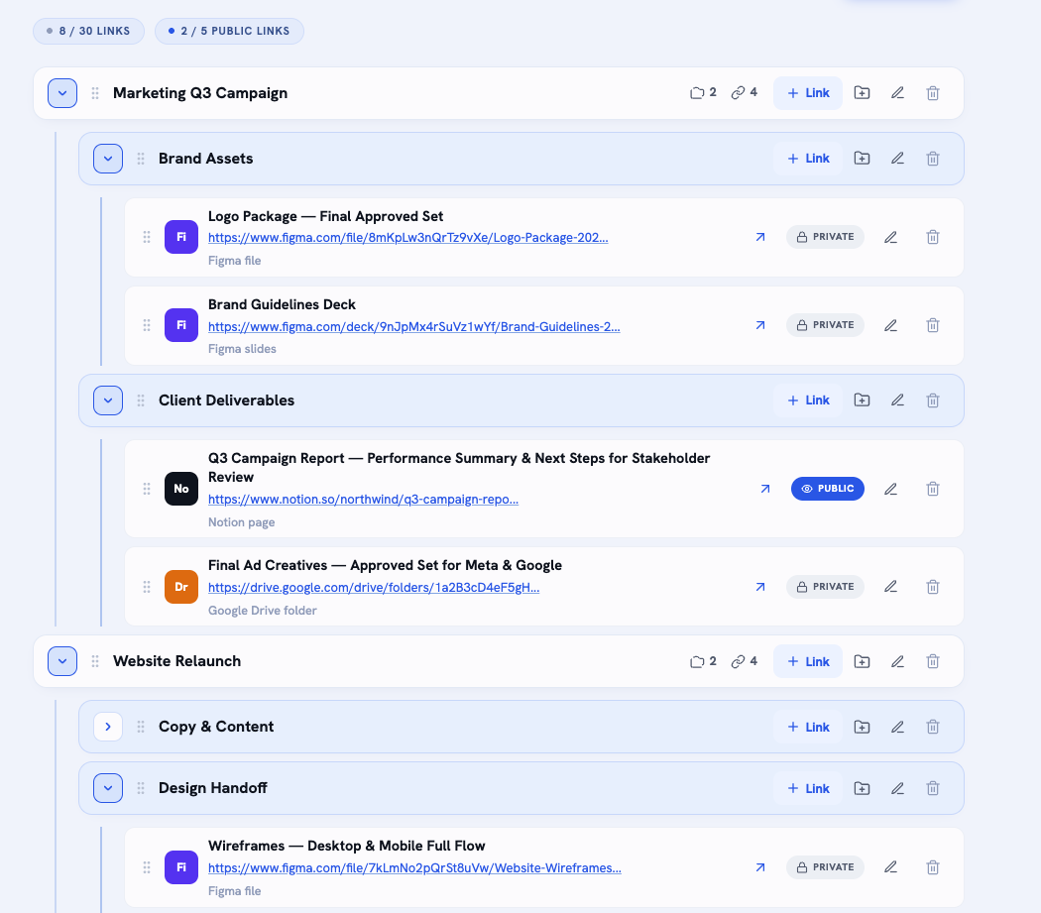Image resolution: width=1041 pixels, height=913 pixels.
Task: Switch Q3 Campaign Report from Public
Action: pyautogui.click(x=827, y=489)
